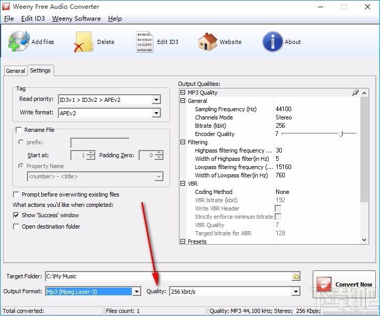Open the Help menu
The image size is (380, 316).
point(115,19)
